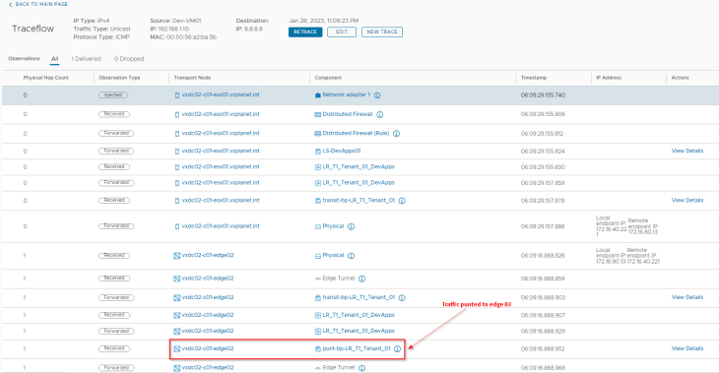719x373 pixels.
Task: Open info icon beside Network adapter 1
Action: tap(377, 95)
